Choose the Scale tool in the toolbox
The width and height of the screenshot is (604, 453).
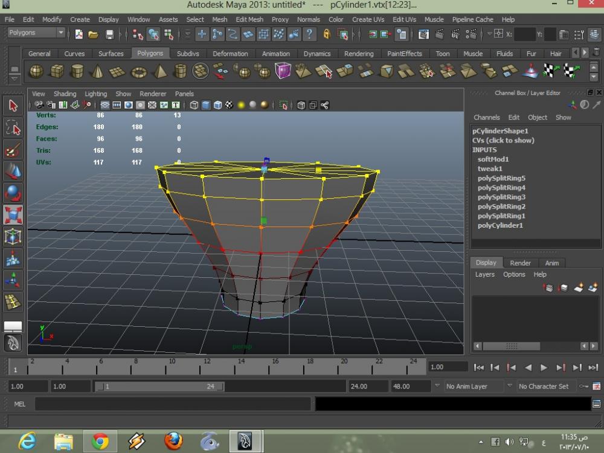pos(13,214)
